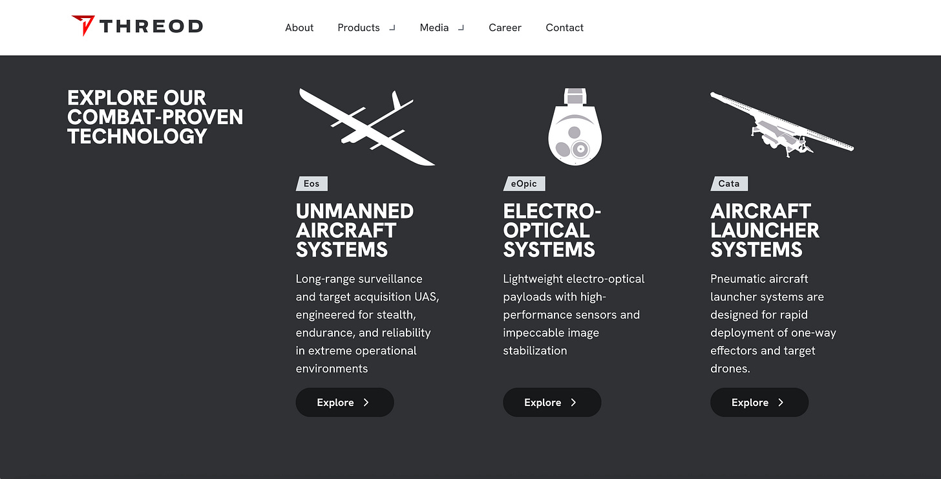The width and height of the screenshot is (941, 479).
Task: Click the arrow icon in Aircraft Launcher Explore button
Action: 781,402
